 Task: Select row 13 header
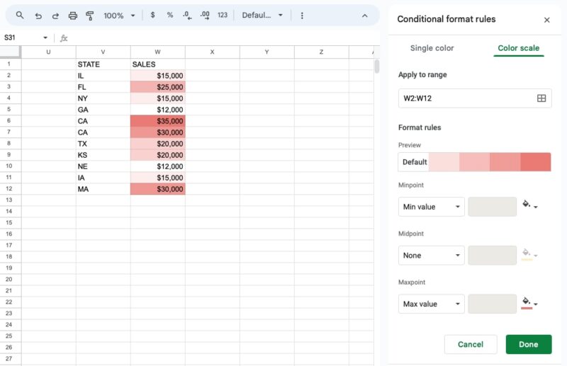(9, 200)
